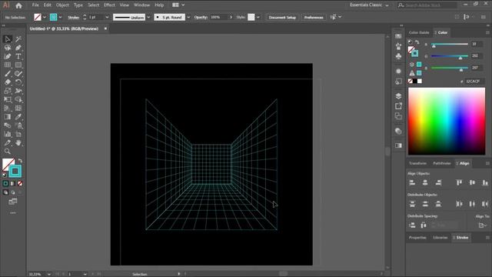Switch to Pathfinder tab
This screenshot has height=277, width=492.
point(442,163)
